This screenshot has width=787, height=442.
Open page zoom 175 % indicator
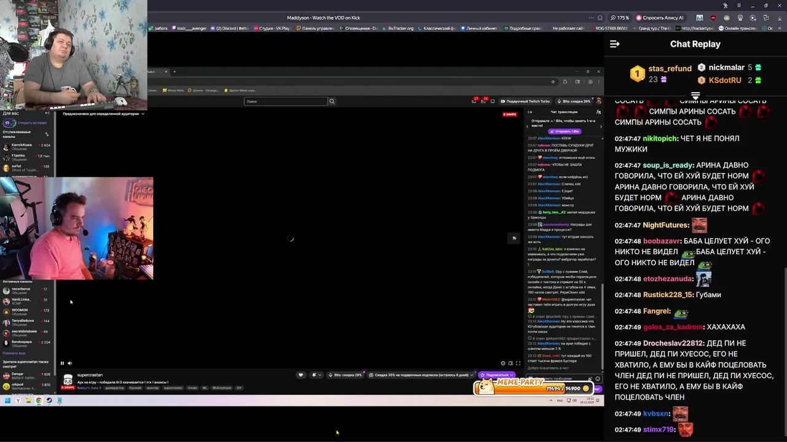(620, 18)
